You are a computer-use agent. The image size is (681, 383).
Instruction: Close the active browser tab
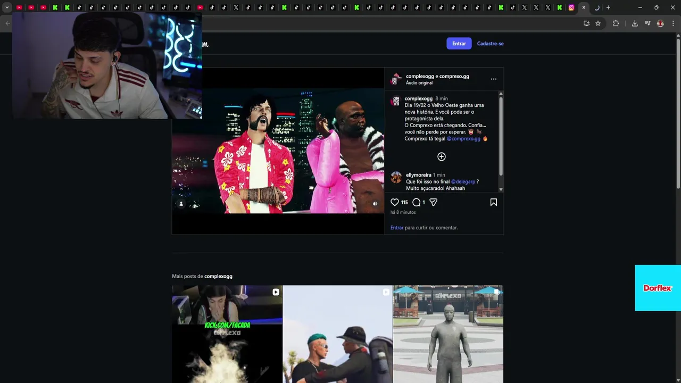pyautogui.click(x=584, y=7)
